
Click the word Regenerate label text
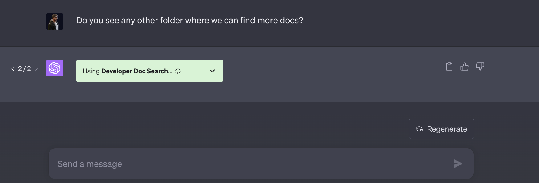pos(447,129)
